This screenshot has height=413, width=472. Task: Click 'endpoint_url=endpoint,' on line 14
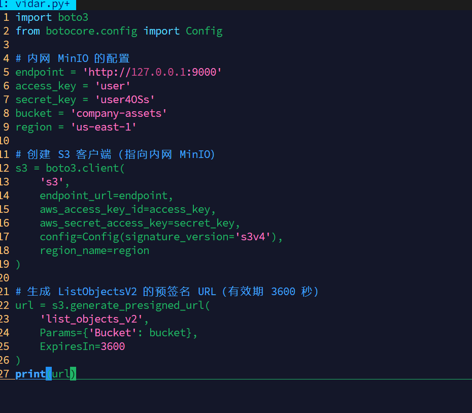pyautogui.click(x=107, y=196)
